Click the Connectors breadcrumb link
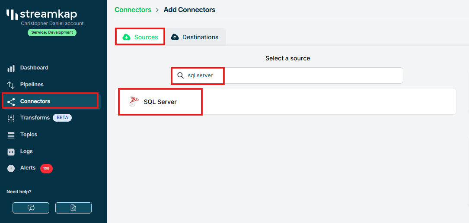Image resolution: width=469 pixels, height=223 pixels. pos(133,9)
